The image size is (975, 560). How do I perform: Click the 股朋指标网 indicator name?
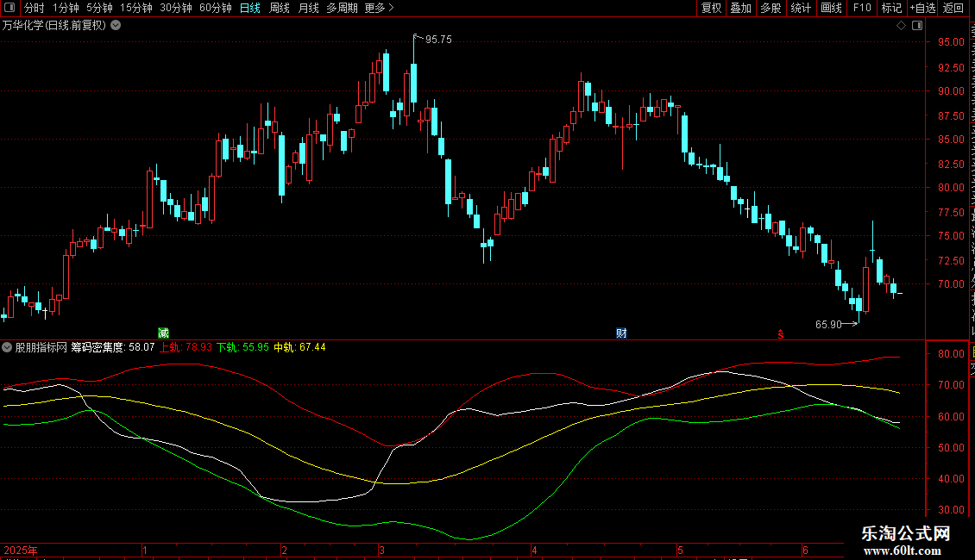pos(41,347)
